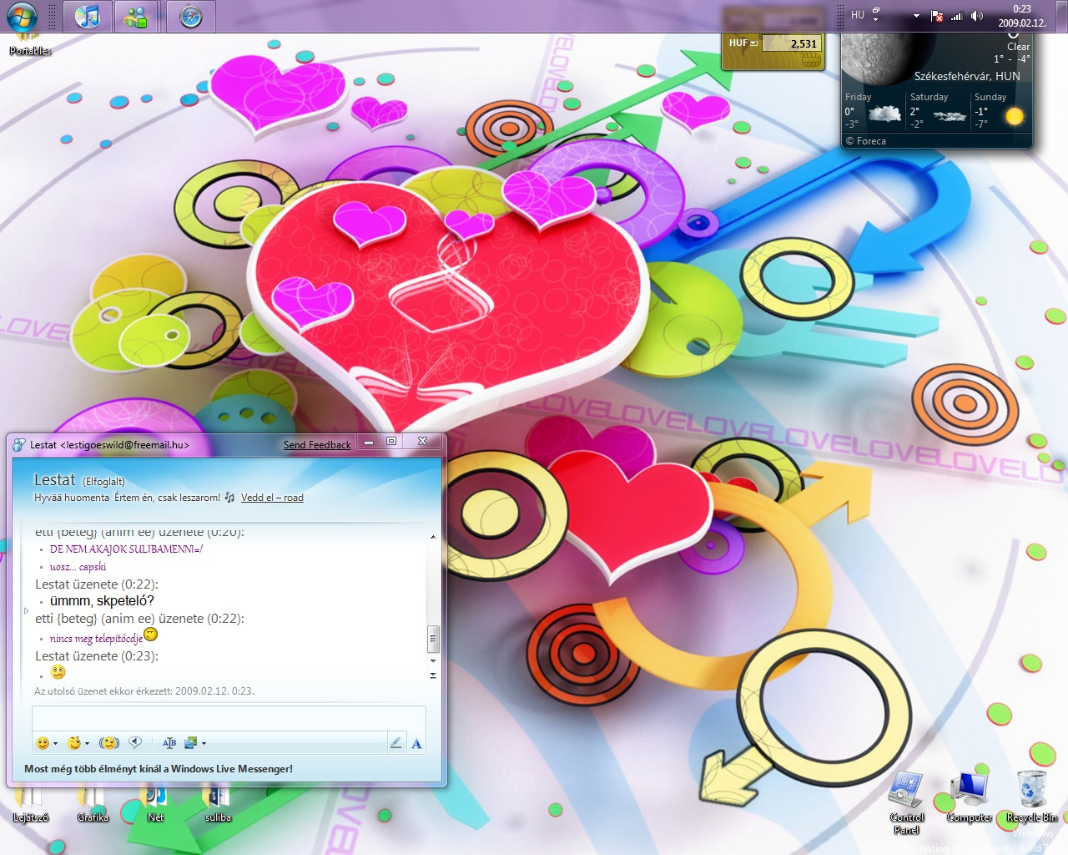The image size is (1068, 855).
Task: Expand the chat window's side panel arrow
Action: click(x=26, y=611)
